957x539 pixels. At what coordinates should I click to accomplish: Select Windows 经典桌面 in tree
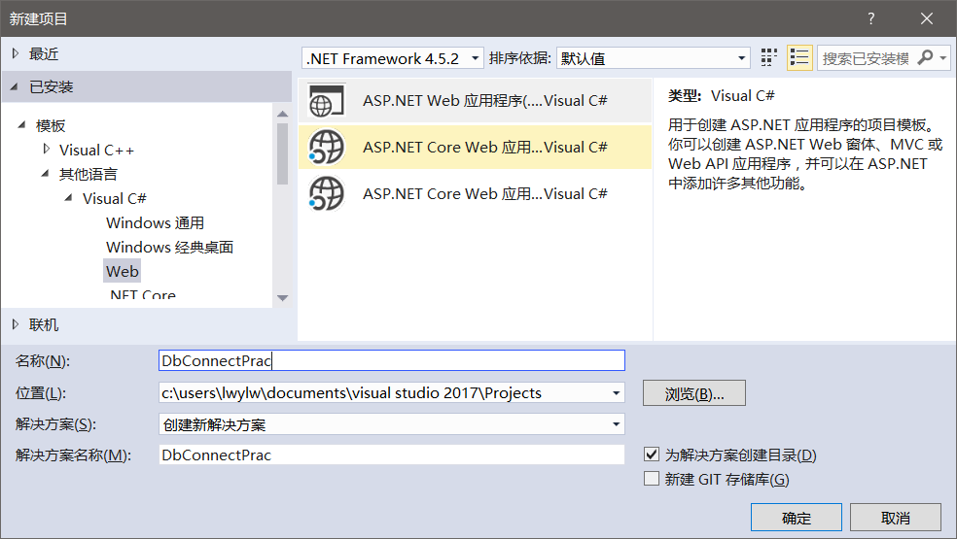[169, 248]
